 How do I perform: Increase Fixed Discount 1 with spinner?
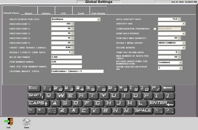pyautogui.click(x=72, y=23)
